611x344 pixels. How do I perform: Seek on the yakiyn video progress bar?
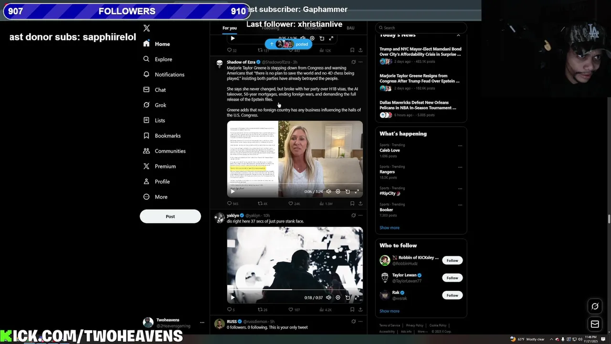pos(295,290)
